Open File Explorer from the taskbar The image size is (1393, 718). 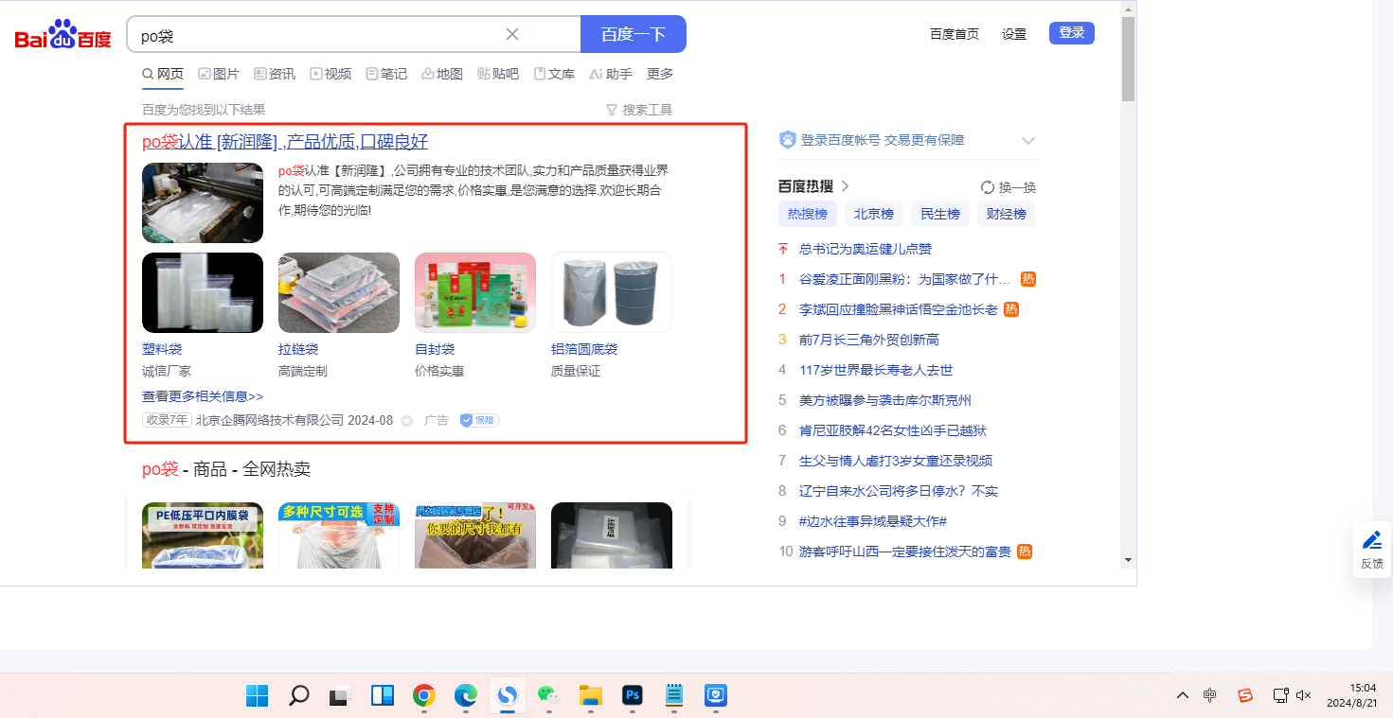coord(590,695)
